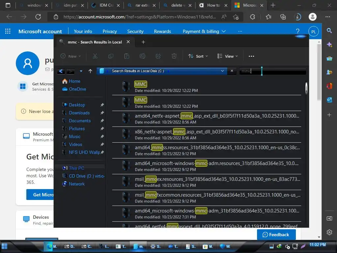Click the Feedback button
The image size is (337, 253).
[276, 235]
